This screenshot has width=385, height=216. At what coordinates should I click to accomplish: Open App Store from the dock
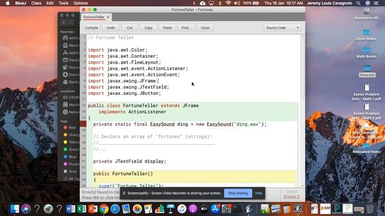pos(215,209)
